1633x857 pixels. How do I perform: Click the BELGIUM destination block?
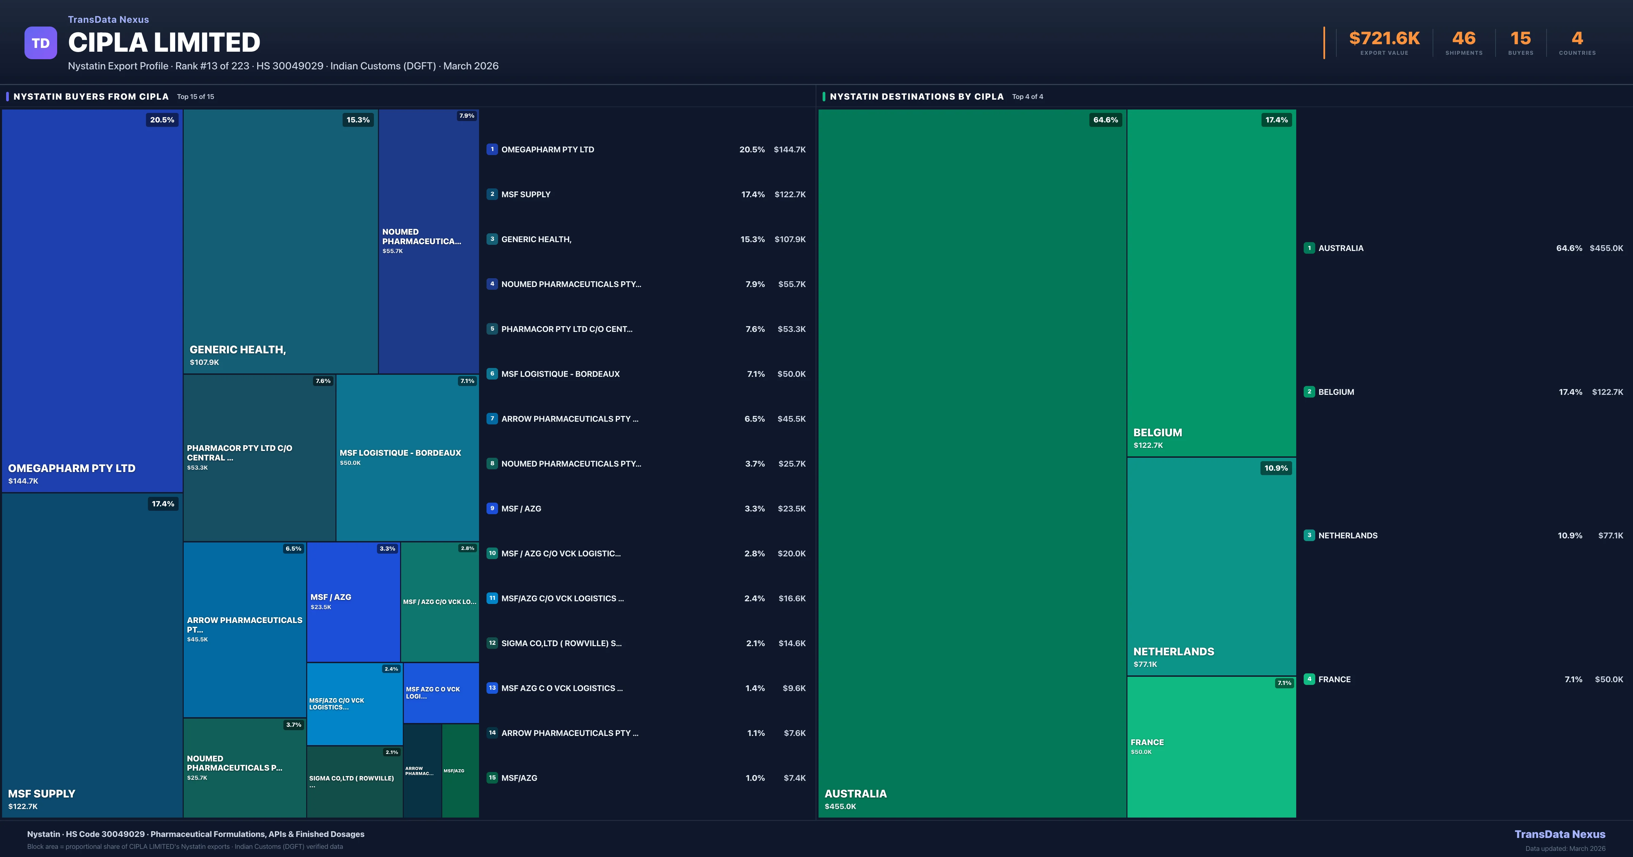1211,282
